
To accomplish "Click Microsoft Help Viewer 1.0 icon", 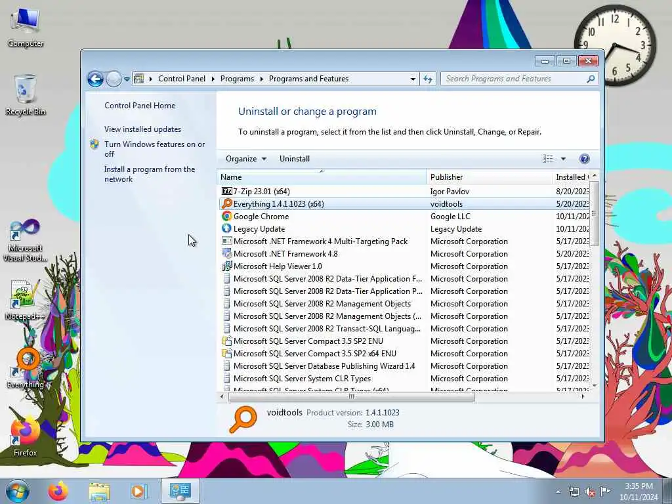I will click(226, 266).
